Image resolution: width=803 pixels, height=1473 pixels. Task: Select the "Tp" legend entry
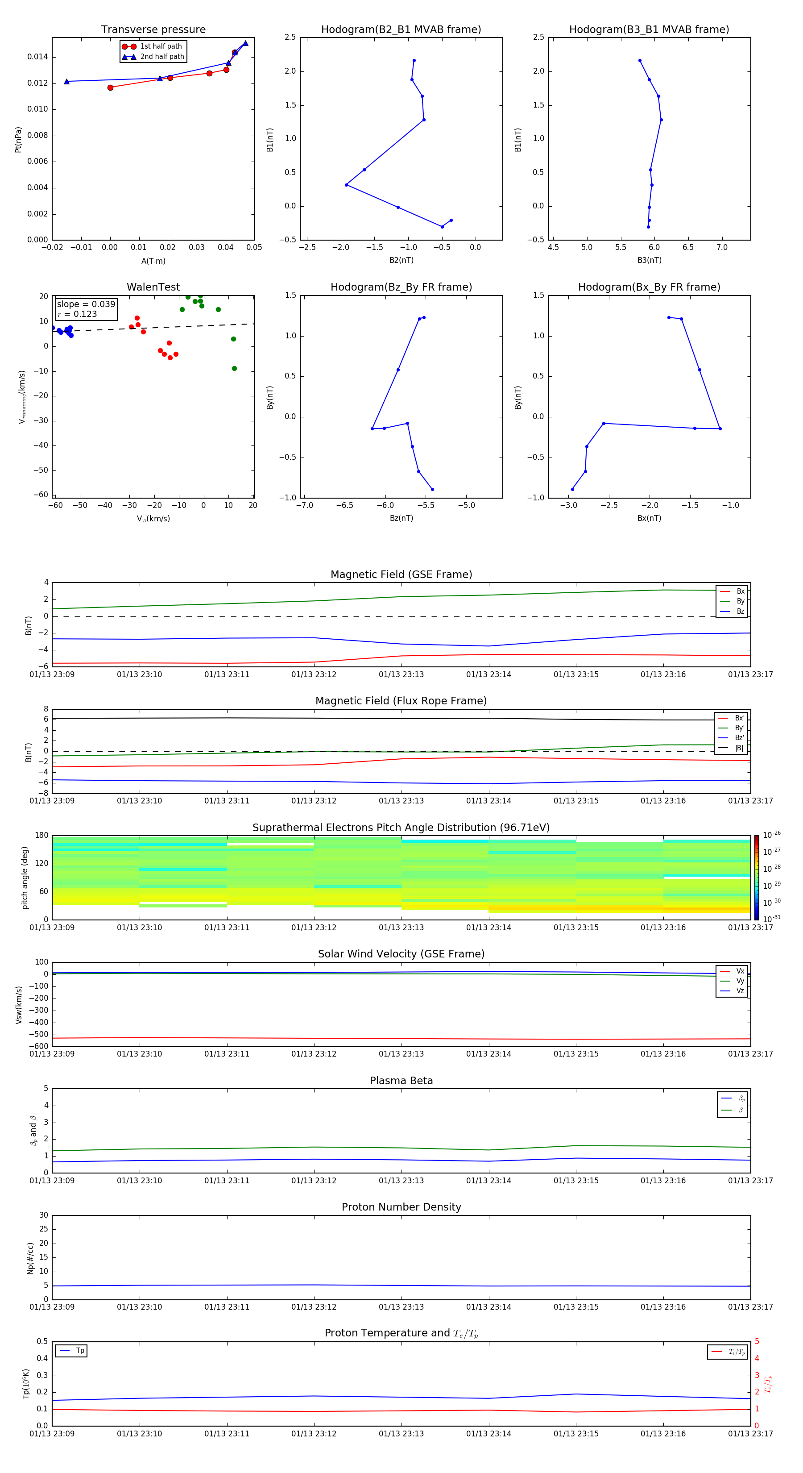(x=71, y=1351)
